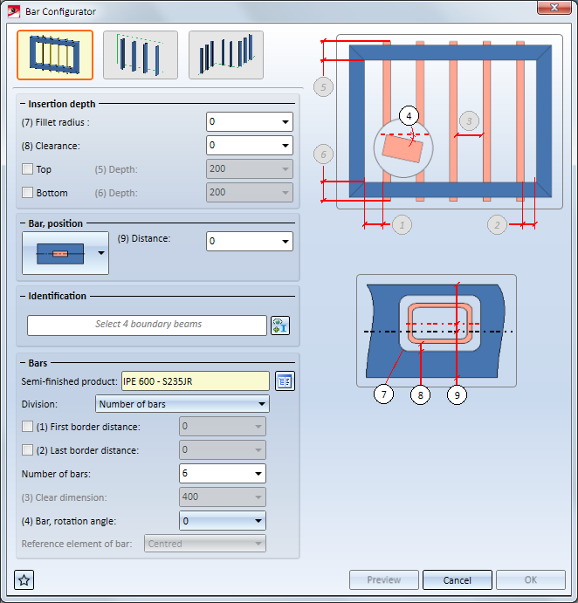The width and height of the screenshot is (578, 603).
Task: Click the Clear dimension value 400
Action: click(x=223, y=497)
